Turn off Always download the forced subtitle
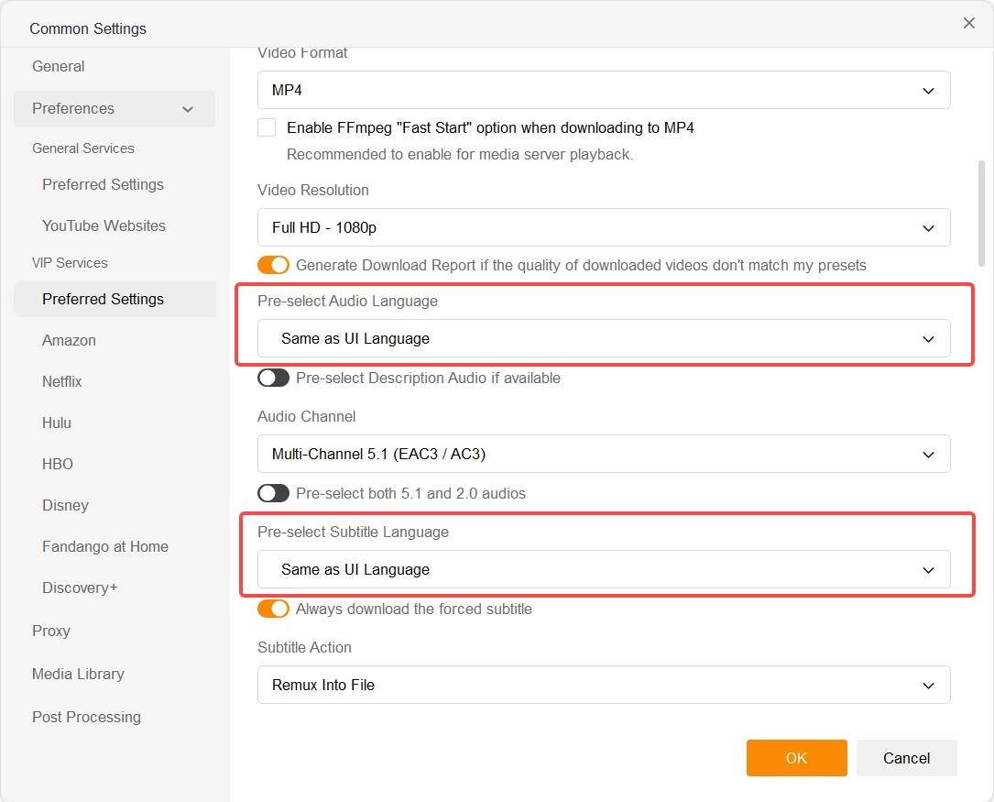Viewport: 994px width, 802px height. click(x=273, y=609)
